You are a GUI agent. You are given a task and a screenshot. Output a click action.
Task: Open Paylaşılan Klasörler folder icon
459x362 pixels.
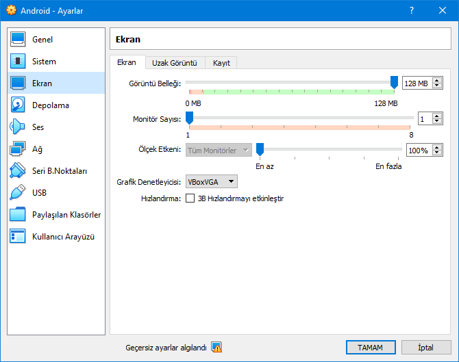coord(18,215)
